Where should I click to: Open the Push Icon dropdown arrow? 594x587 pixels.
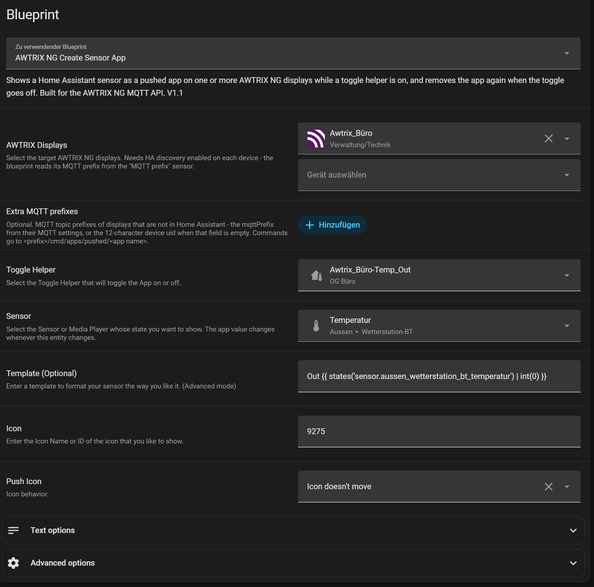tap(567, 486)
